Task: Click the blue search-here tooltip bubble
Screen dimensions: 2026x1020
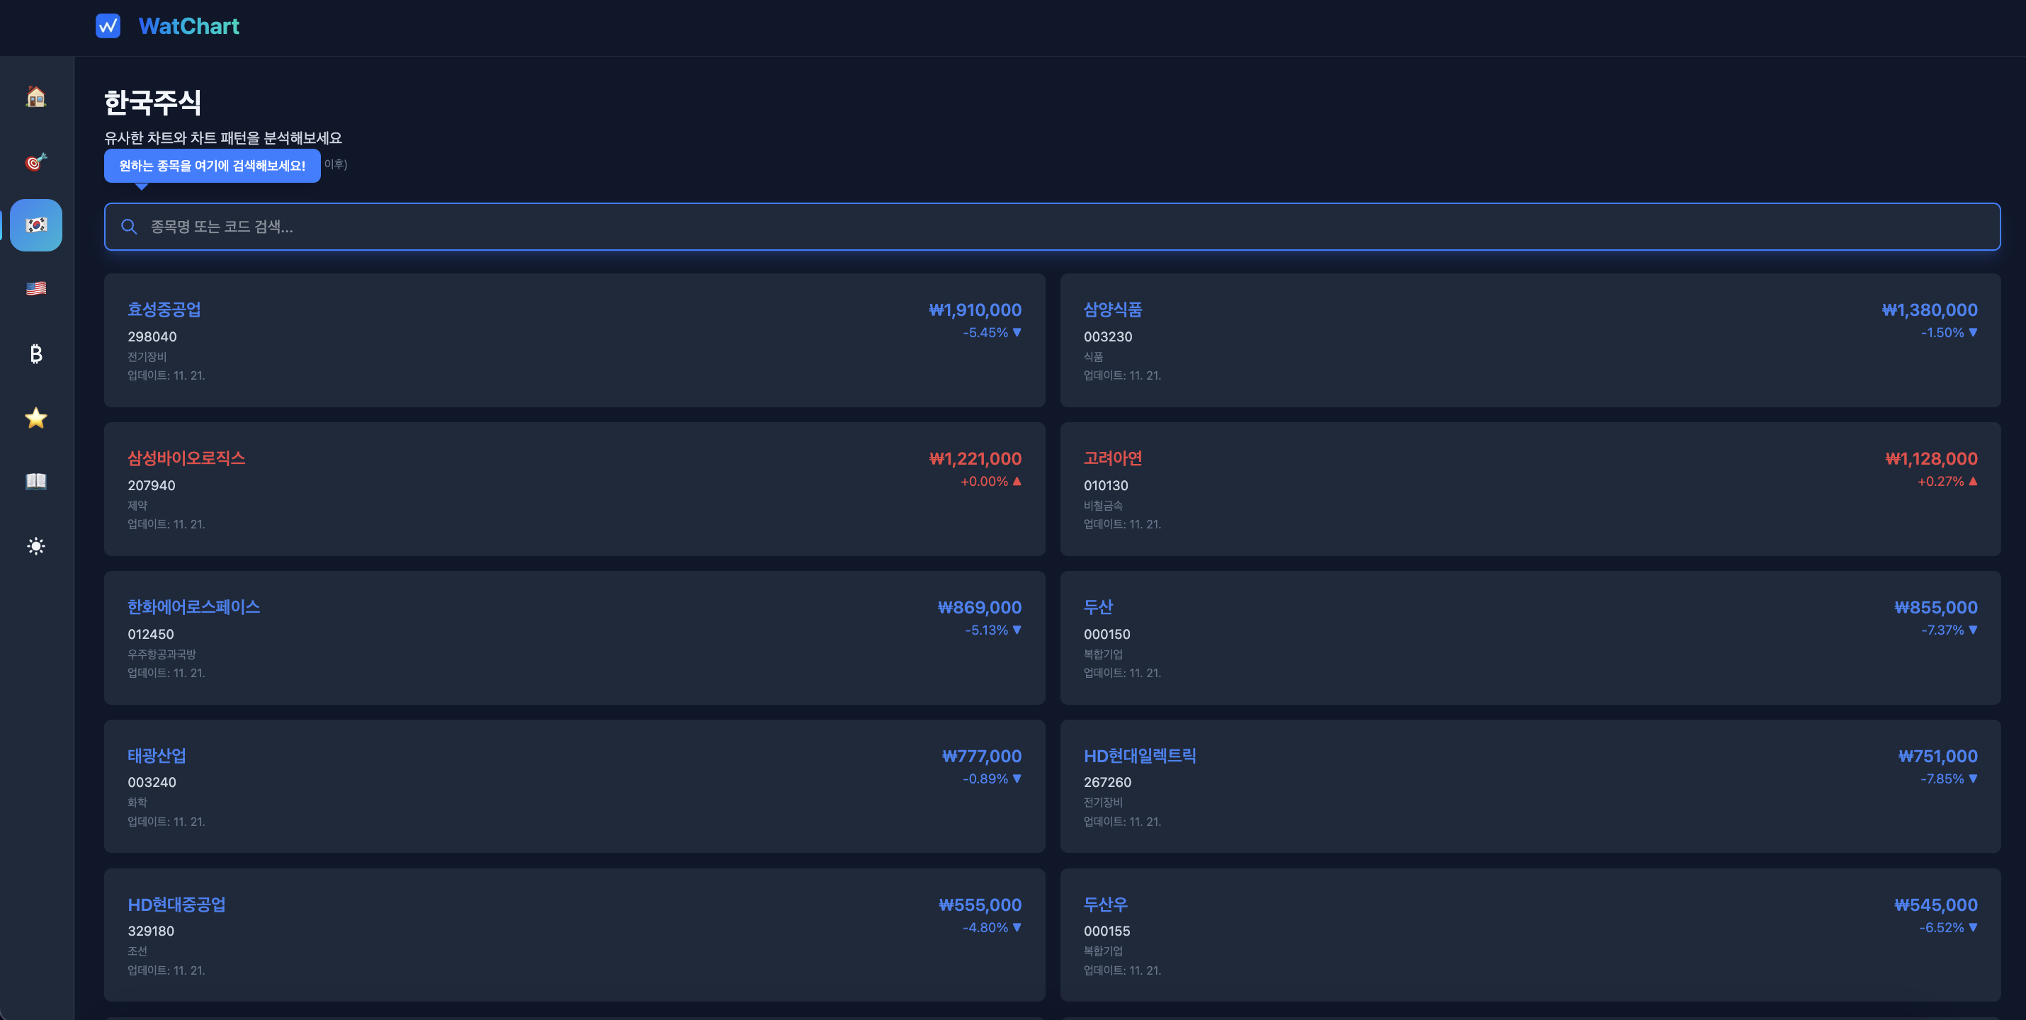Action: coord(212,166)
